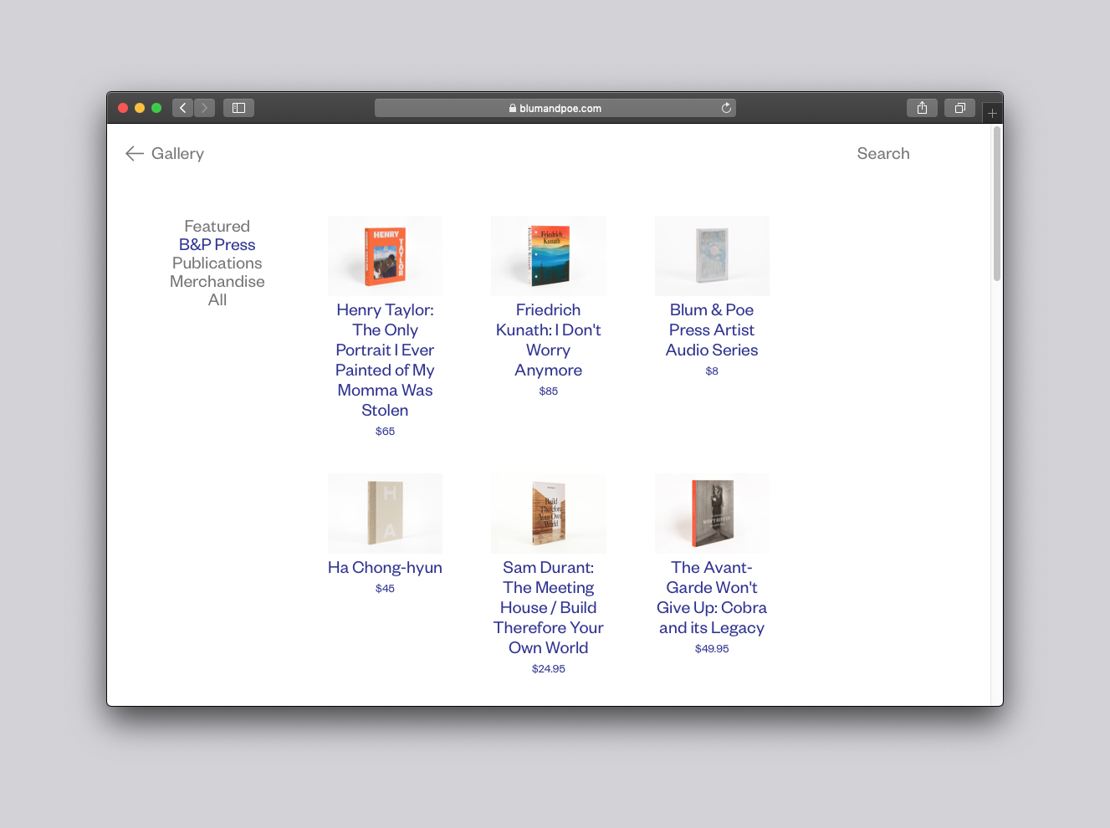Choose the Publications filter
1110x828 pixels.
click(217, 263)
